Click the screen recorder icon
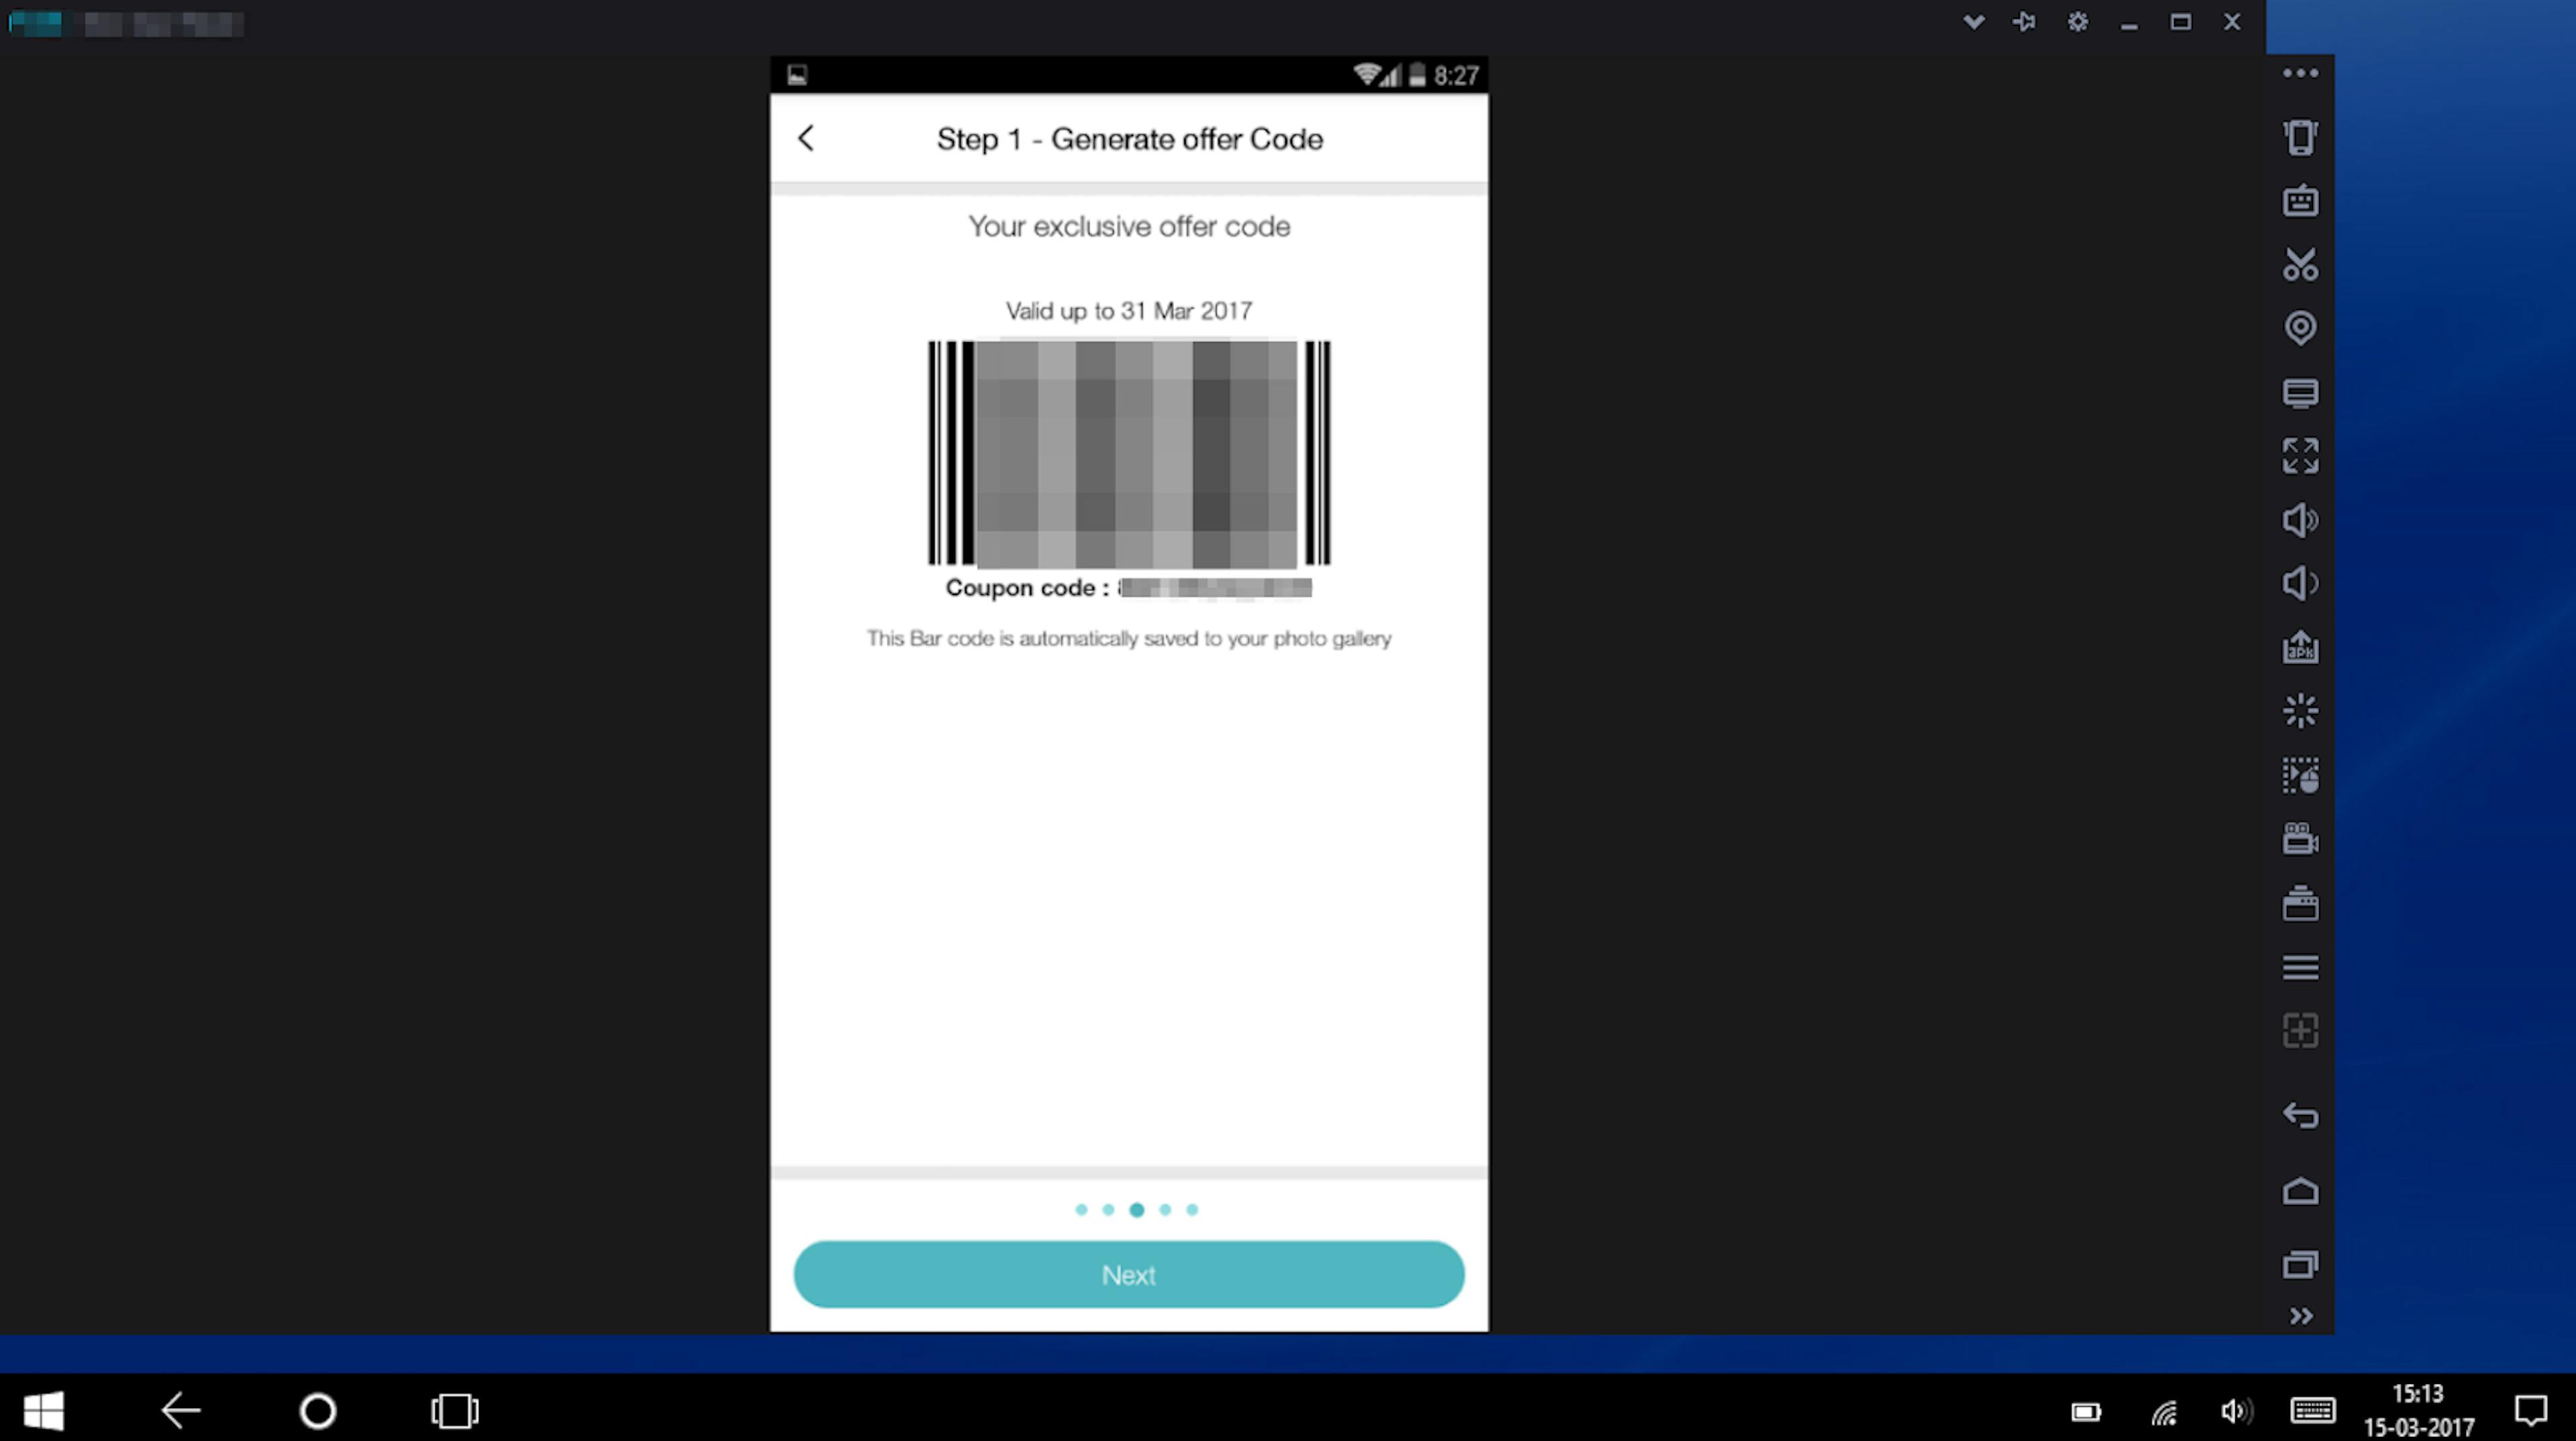This screenshot has width=2576, height=1441. click(2298, 837)
